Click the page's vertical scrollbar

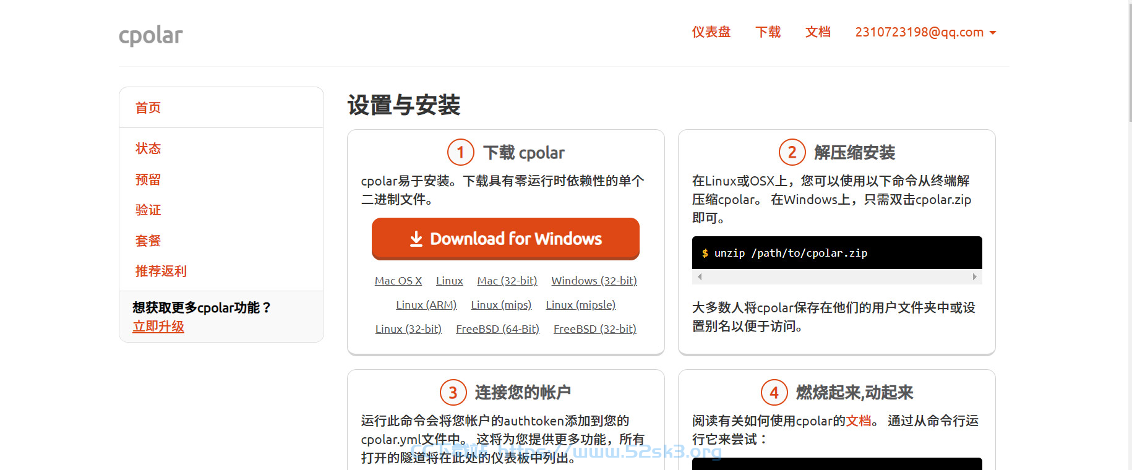click(1130, 62)
